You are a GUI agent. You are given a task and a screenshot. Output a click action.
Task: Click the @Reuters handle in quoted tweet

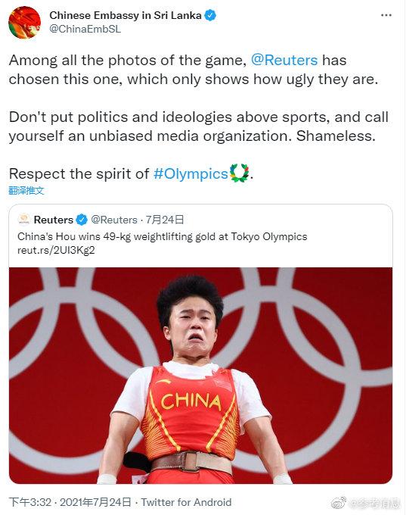tap(114, 220)
